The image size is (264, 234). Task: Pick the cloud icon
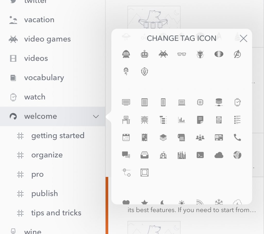[219, 155]
